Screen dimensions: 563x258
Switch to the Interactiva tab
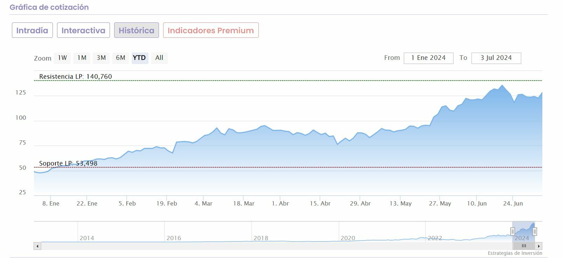pos(83,30)
